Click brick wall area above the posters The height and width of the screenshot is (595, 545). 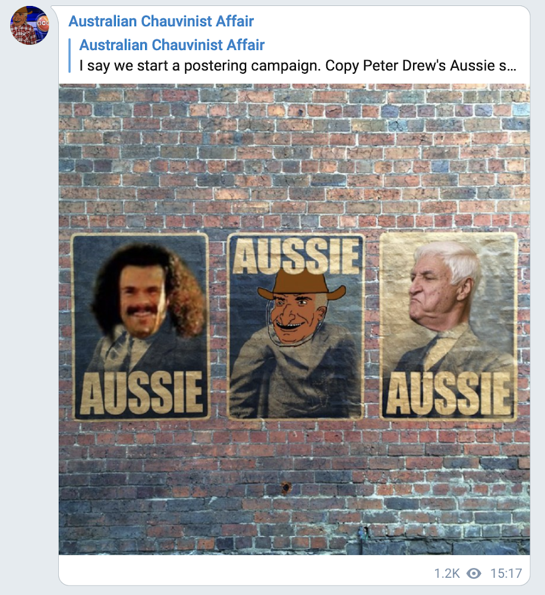click(294, 158)
